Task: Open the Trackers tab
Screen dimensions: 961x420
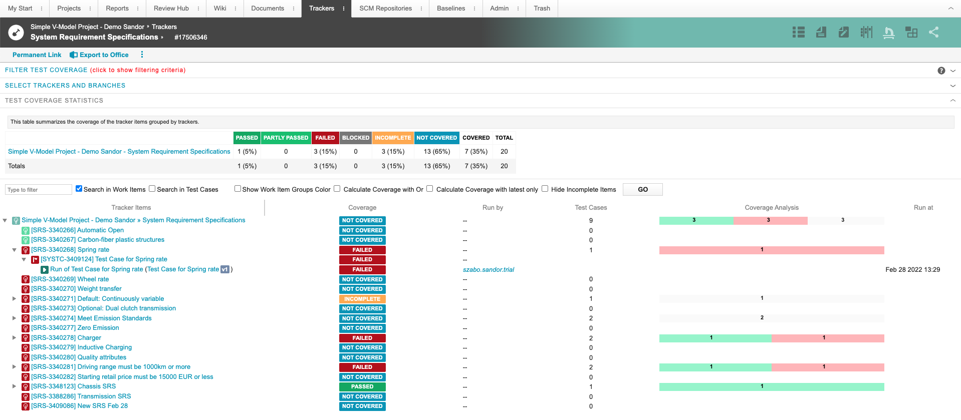Action: [322, 9]
